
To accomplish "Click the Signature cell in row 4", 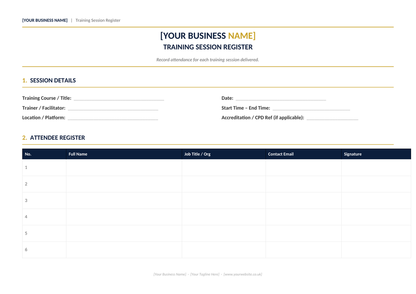I will pyautogui.click(x=376, y=217).
